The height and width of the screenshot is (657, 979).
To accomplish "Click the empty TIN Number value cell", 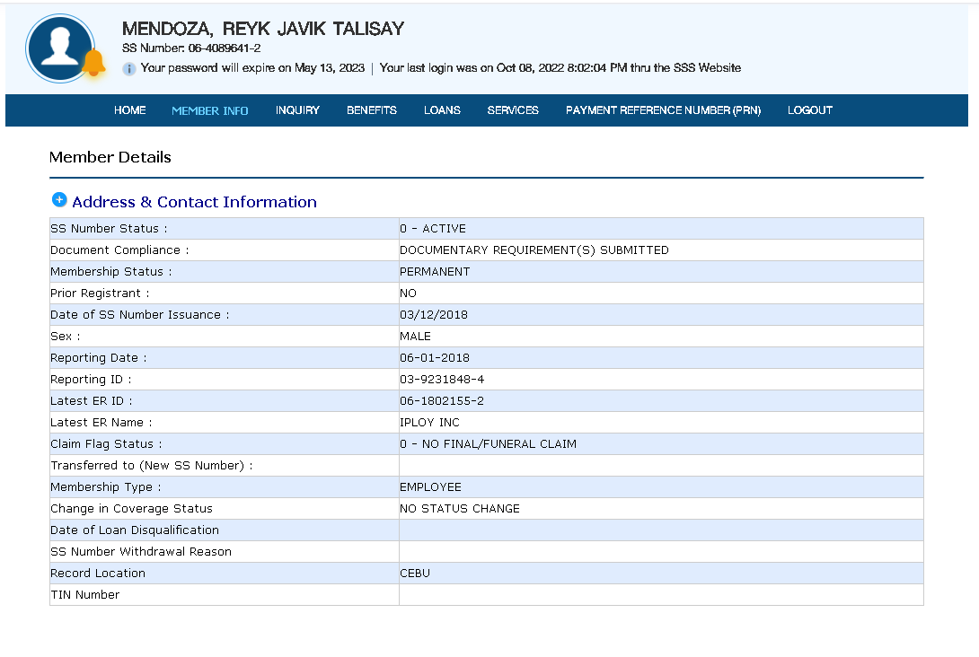I will 660,595.
